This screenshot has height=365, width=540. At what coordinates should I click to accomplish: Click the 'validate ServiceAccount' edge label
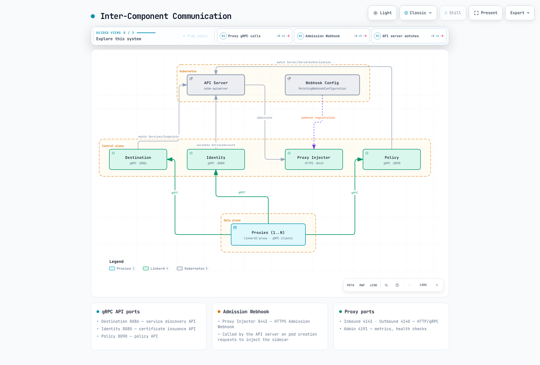216,145
